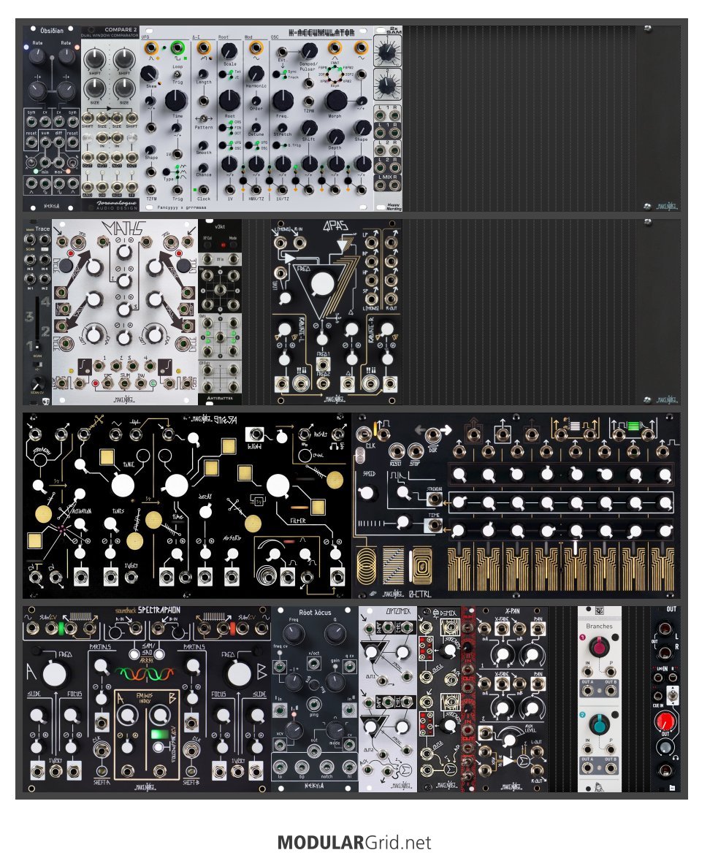The height and width of the screenshot is (858, 710).
Task: Click the 0-CTRL Speed knob
Action: (368, 492)
